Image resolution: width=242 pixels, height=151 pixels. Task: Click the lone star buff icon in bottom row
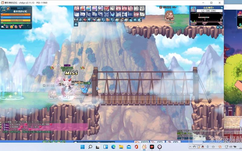(x=76, y=24)
